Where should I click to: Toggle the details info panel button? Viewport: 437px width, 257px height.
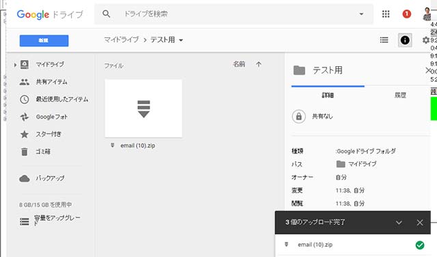(x=405, y=40)
